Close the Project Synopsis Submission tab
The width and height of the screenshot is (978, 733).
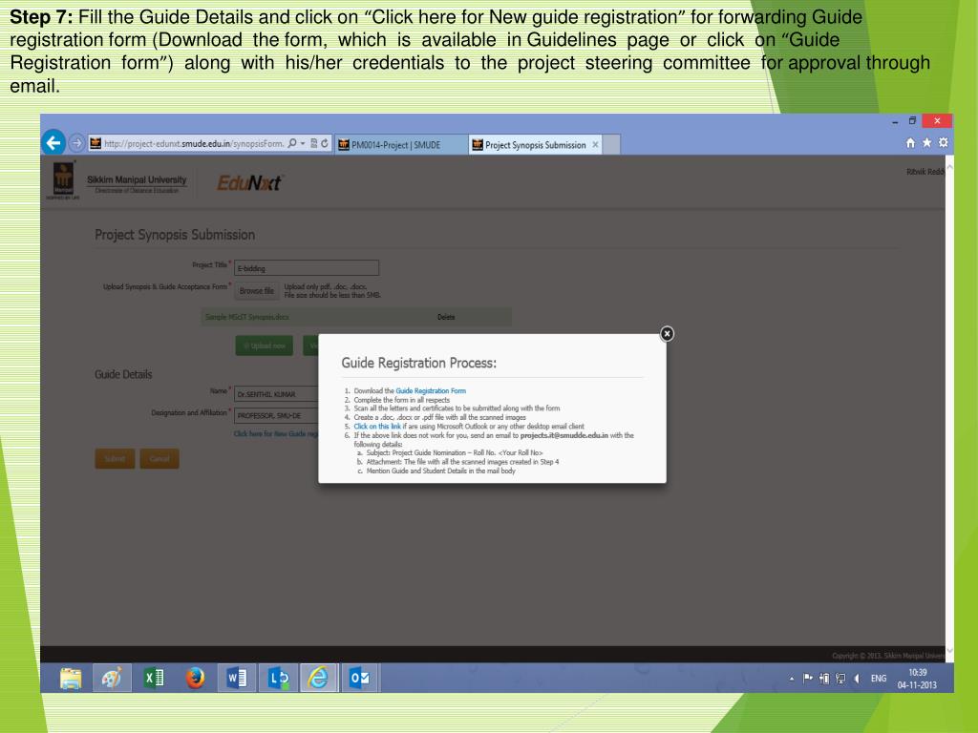click(x=595, y=145)
